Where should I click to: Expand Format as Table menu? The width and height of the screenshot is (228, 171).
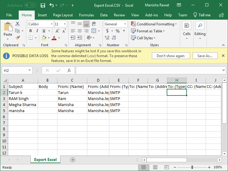(148, 31)
